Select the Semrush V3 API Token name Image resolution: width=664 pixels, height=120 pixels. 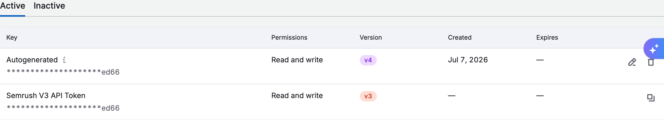tap(46, 95)
